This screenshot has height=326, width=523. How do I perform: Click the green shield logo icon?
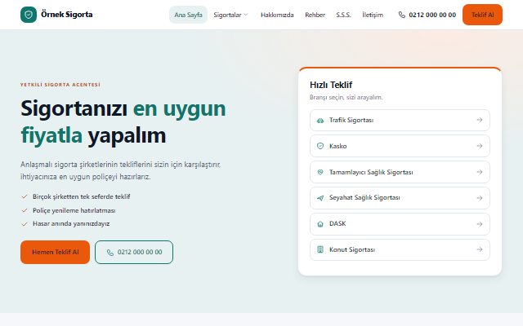pyautogui.click(x=29, y=15)
